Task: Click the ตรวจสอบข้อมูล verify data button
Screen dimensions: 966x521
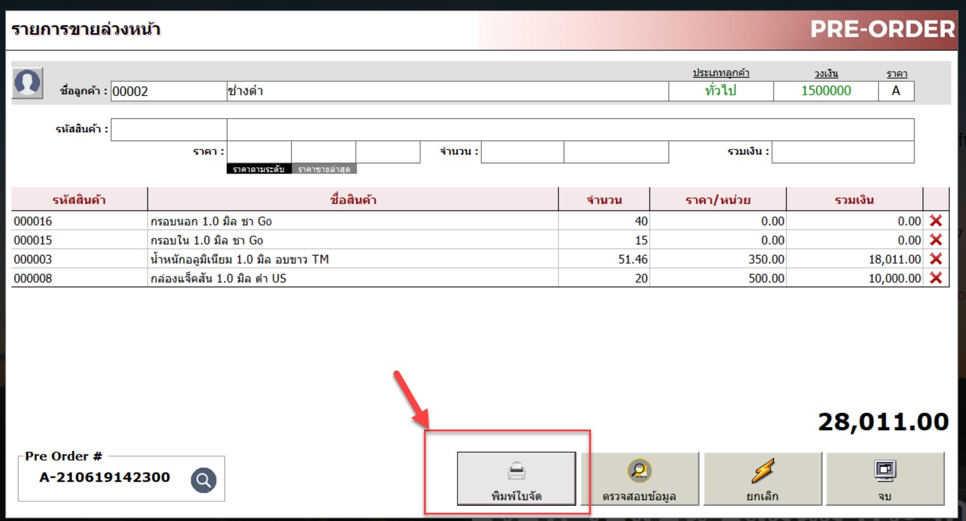Action: click(x=639, y=479)
